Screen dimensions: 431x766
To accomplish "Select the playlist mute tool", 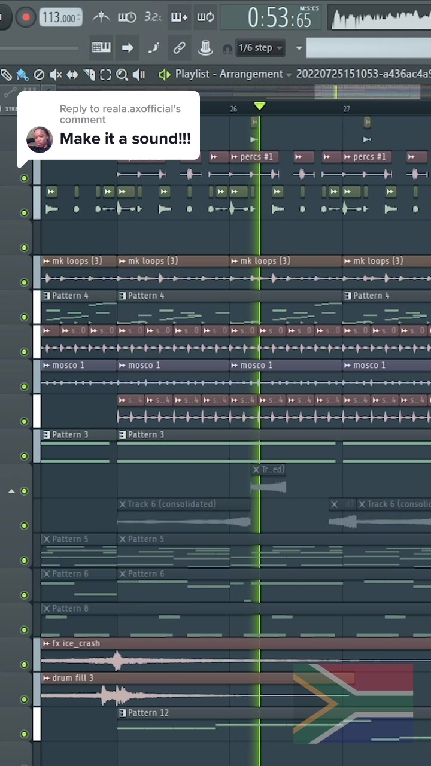I will 56,75.
